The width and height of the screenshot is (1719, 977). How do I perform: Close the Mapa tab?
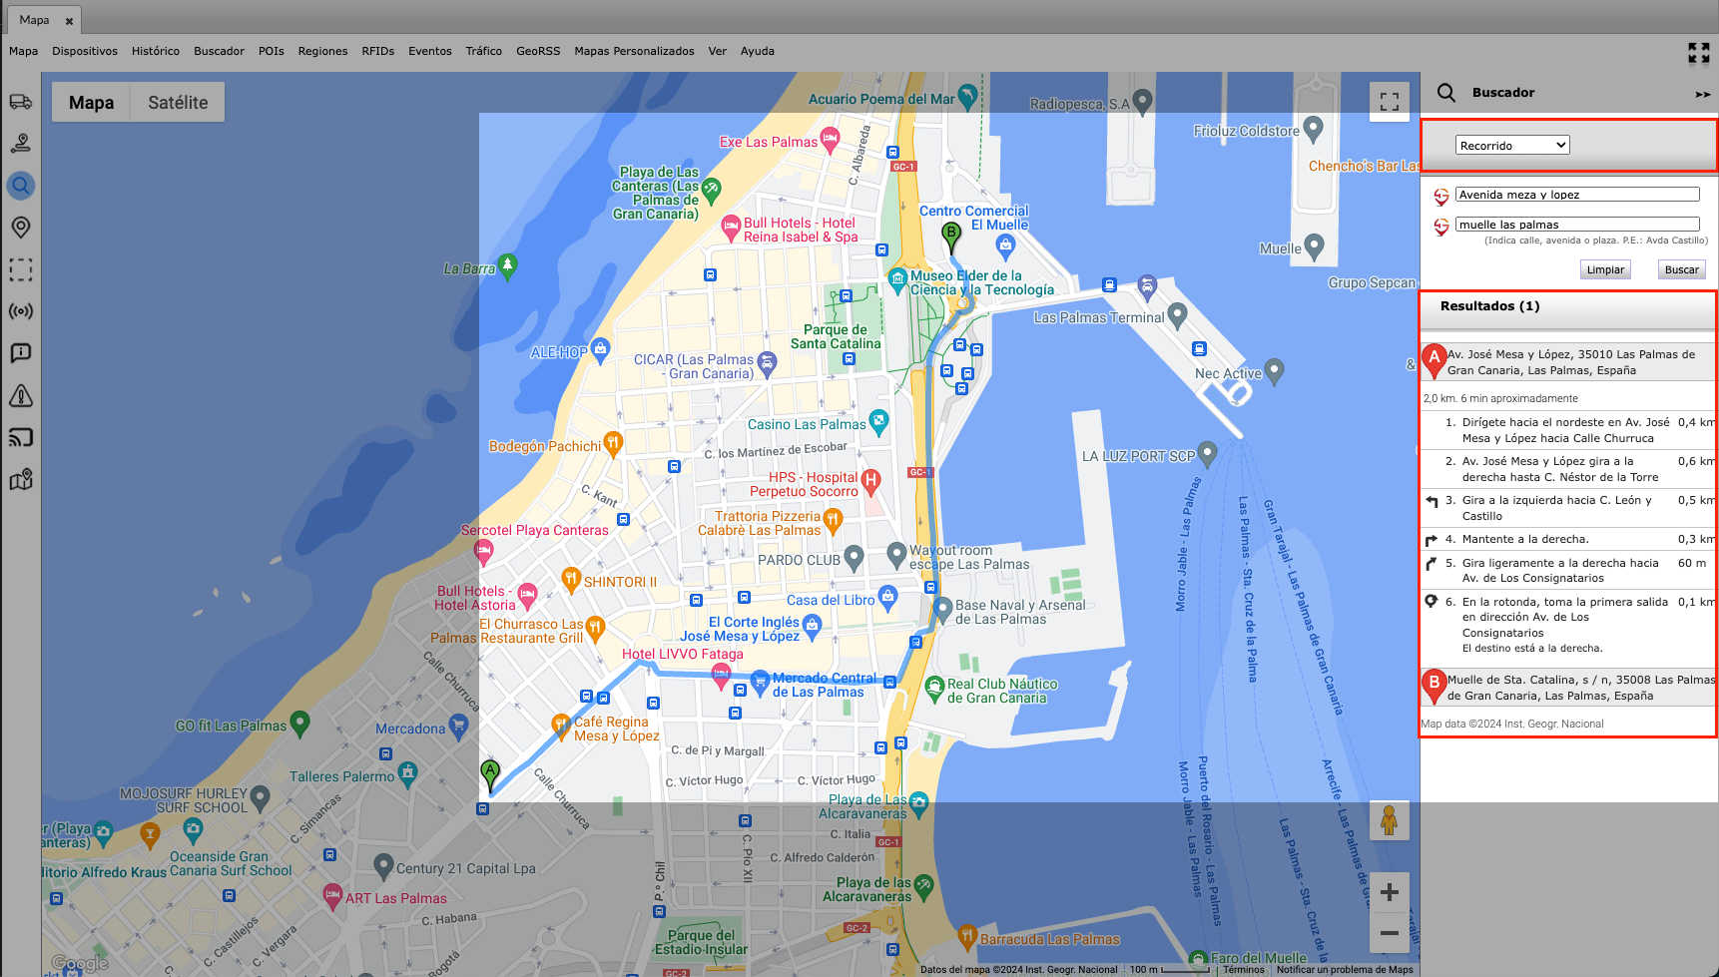69,21
